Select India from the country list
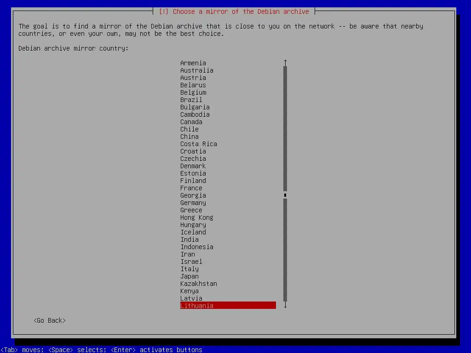Image resolution: width=471 pixels, height=353 pixels. pyautogui.click(x=190, y=239)
